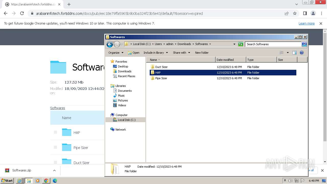Click the Explorer search magnifier icon

pyautogui.click(x=304, y=44)
